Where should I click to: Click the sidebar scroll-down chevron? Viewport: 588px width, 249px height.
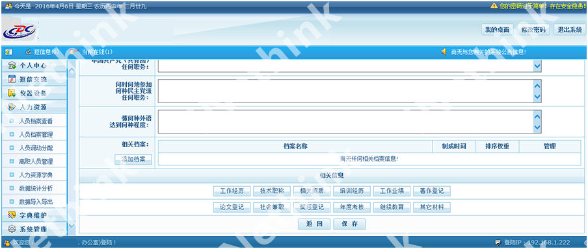(x=72, y=226)
